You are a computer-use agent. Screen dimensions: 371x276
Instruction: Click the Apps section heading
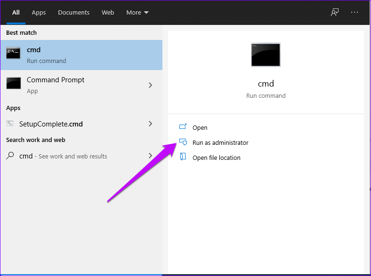click(x=13, y=108)
